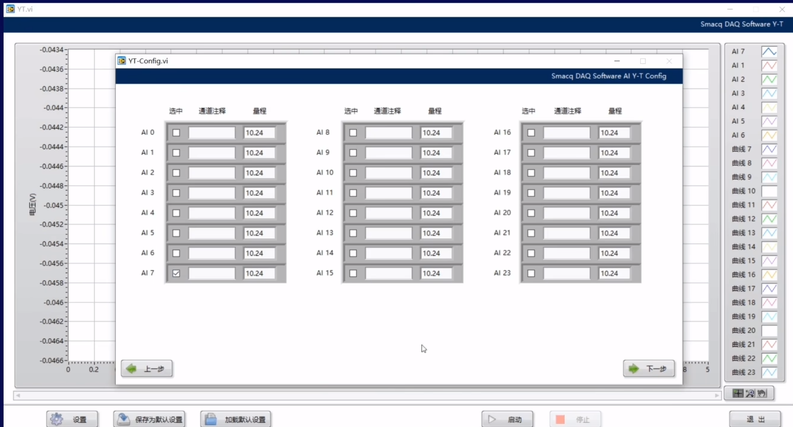Click 保存为默认设置 button

pos(149,419)
